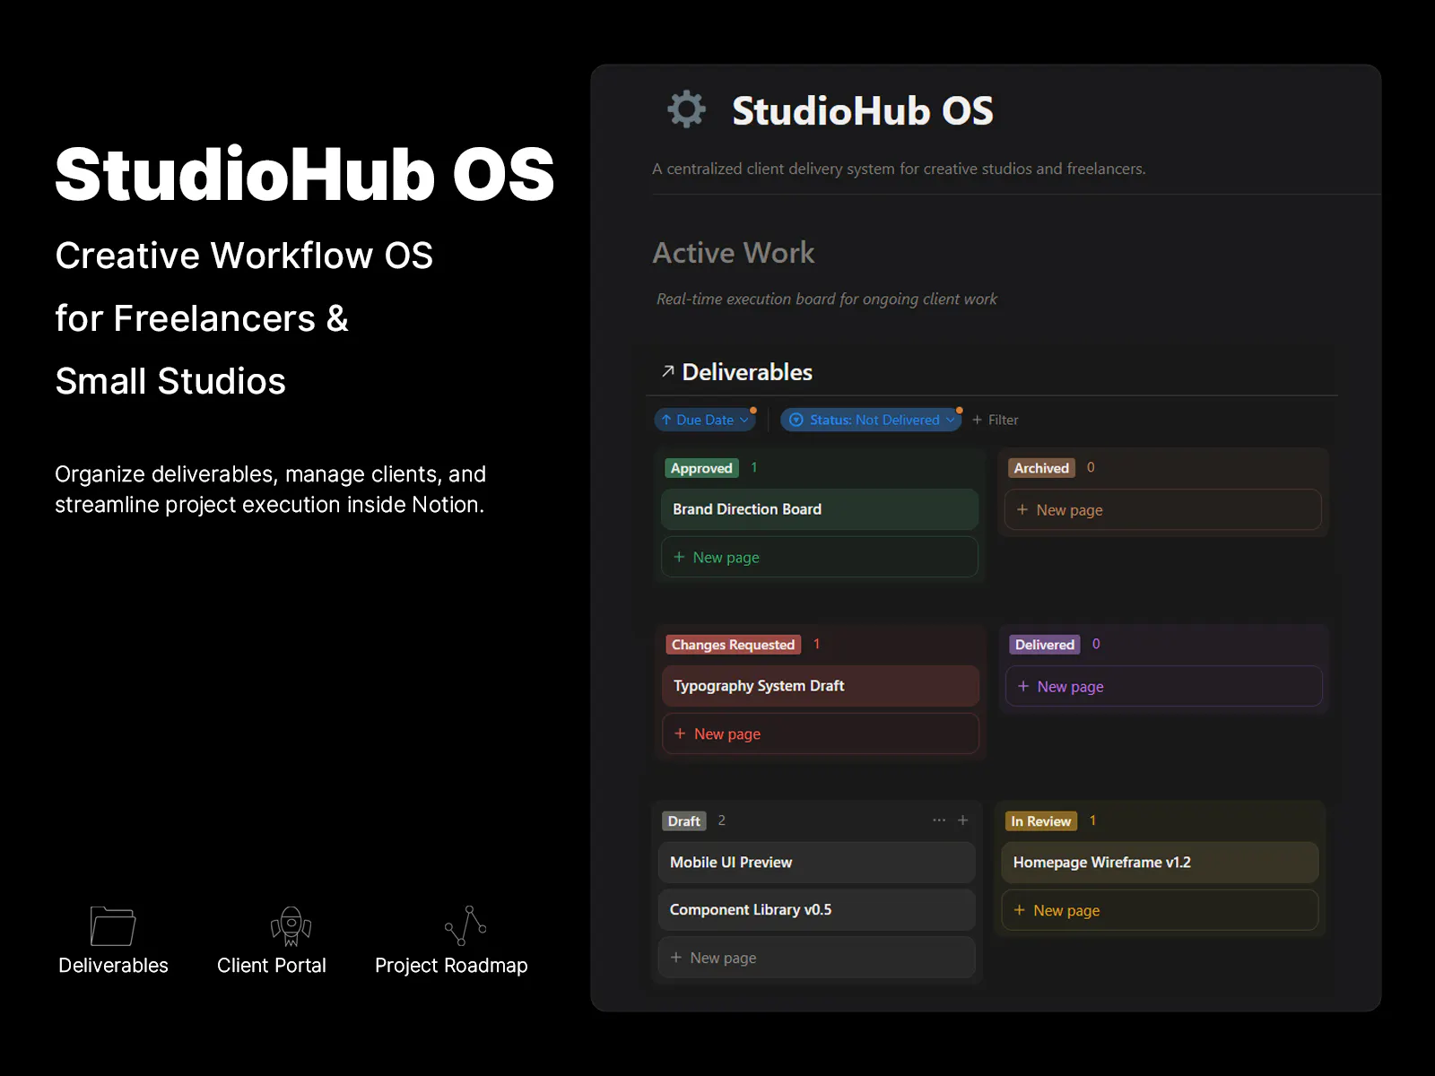This screenshot has width=1435, height=1076.
Task: Click the Project Roadmap label
Action: [451, 966]
